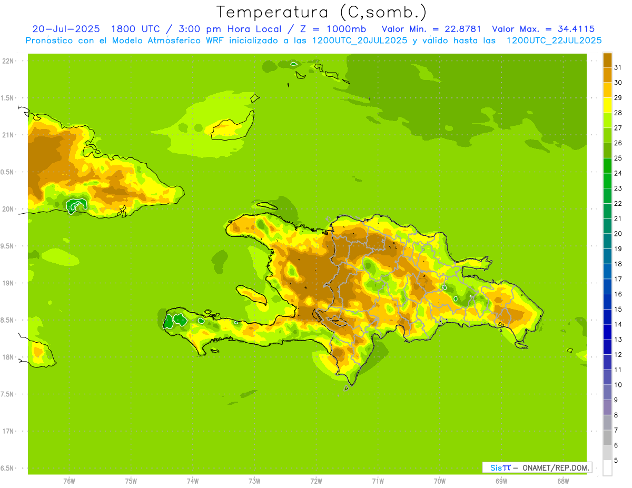
Task: Click the "Temperatura (C,somb.)" chart title
Action: click(321, 12)
